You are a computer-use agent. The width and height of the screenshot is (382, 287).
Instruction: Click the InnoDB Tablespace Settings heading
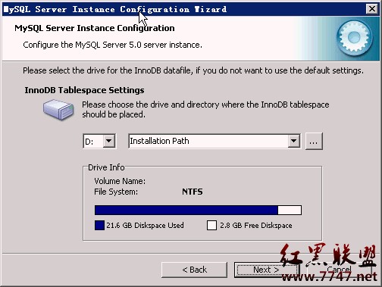pos(84,90)
